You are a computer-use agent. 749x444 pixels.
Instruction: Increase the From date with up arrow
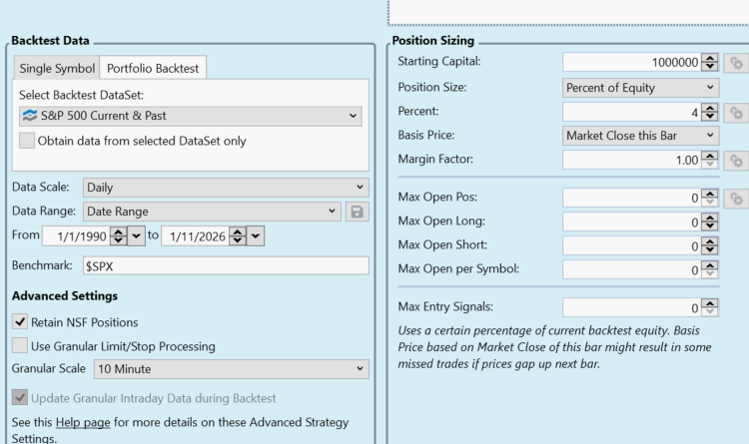[119, 231]
